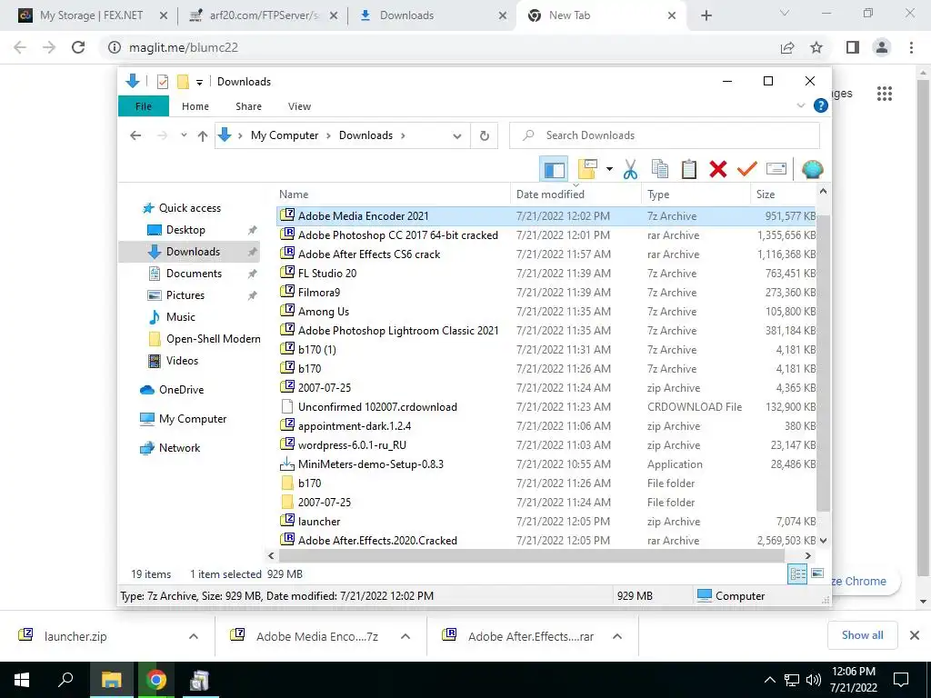Click the Properties quick access toolbar icon

(162, 81)
